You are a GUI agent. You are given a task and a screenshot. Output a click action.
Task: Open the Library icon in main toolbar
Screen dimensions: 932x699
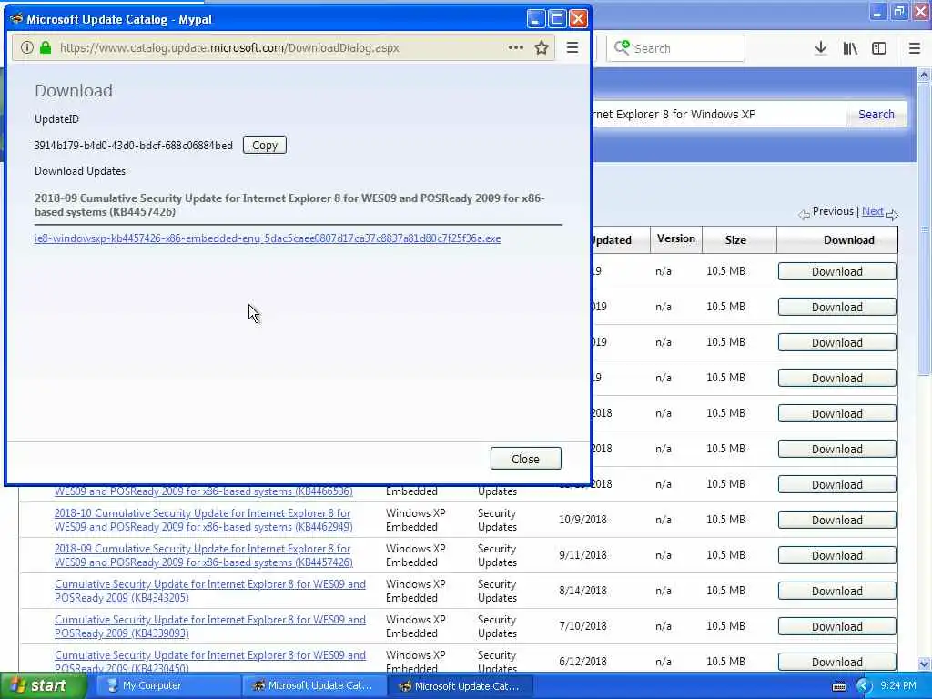pos(850,48)
